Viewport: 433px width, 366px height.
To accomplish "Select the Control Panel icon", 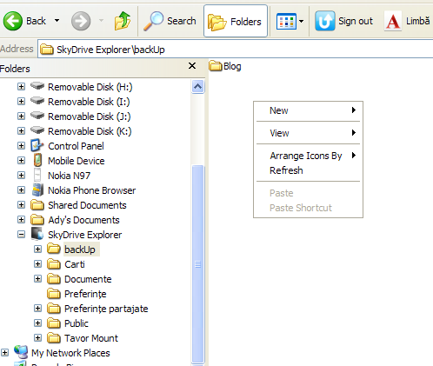I will [37, 145].
